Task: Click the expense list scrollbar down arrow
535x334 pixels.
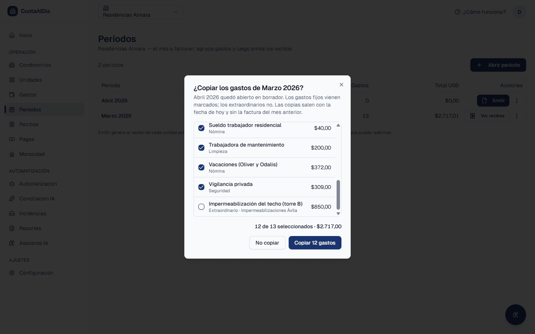Action: click(338, 213)
